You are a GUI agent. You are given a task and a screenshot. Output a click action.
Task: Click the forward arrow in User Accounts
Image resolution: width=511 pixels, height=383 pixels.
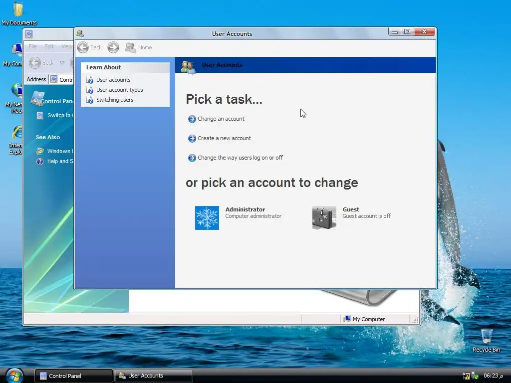[113, 47]
